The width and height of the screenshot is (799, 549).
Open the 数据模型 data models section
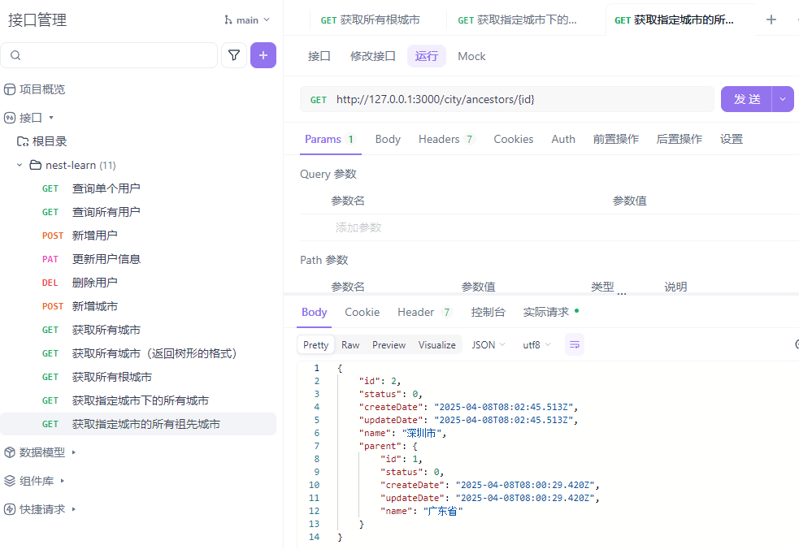click(41, 452)
